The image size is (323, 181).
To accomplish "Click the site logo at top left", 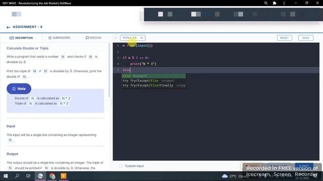I will (x=17, y=14).
